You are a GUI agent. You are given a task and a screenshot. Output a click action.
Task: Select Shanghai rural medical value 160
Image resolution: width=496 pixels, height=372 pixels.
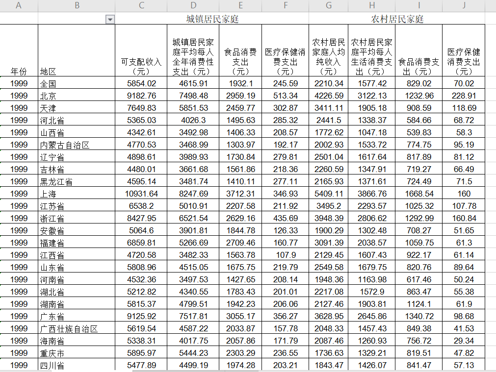(464, 194)
